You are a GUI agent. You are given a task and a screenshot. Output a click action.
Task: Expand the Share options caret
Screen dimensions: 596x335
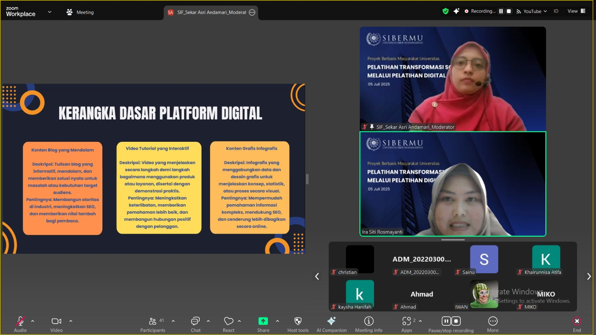(x=278, y=321)
